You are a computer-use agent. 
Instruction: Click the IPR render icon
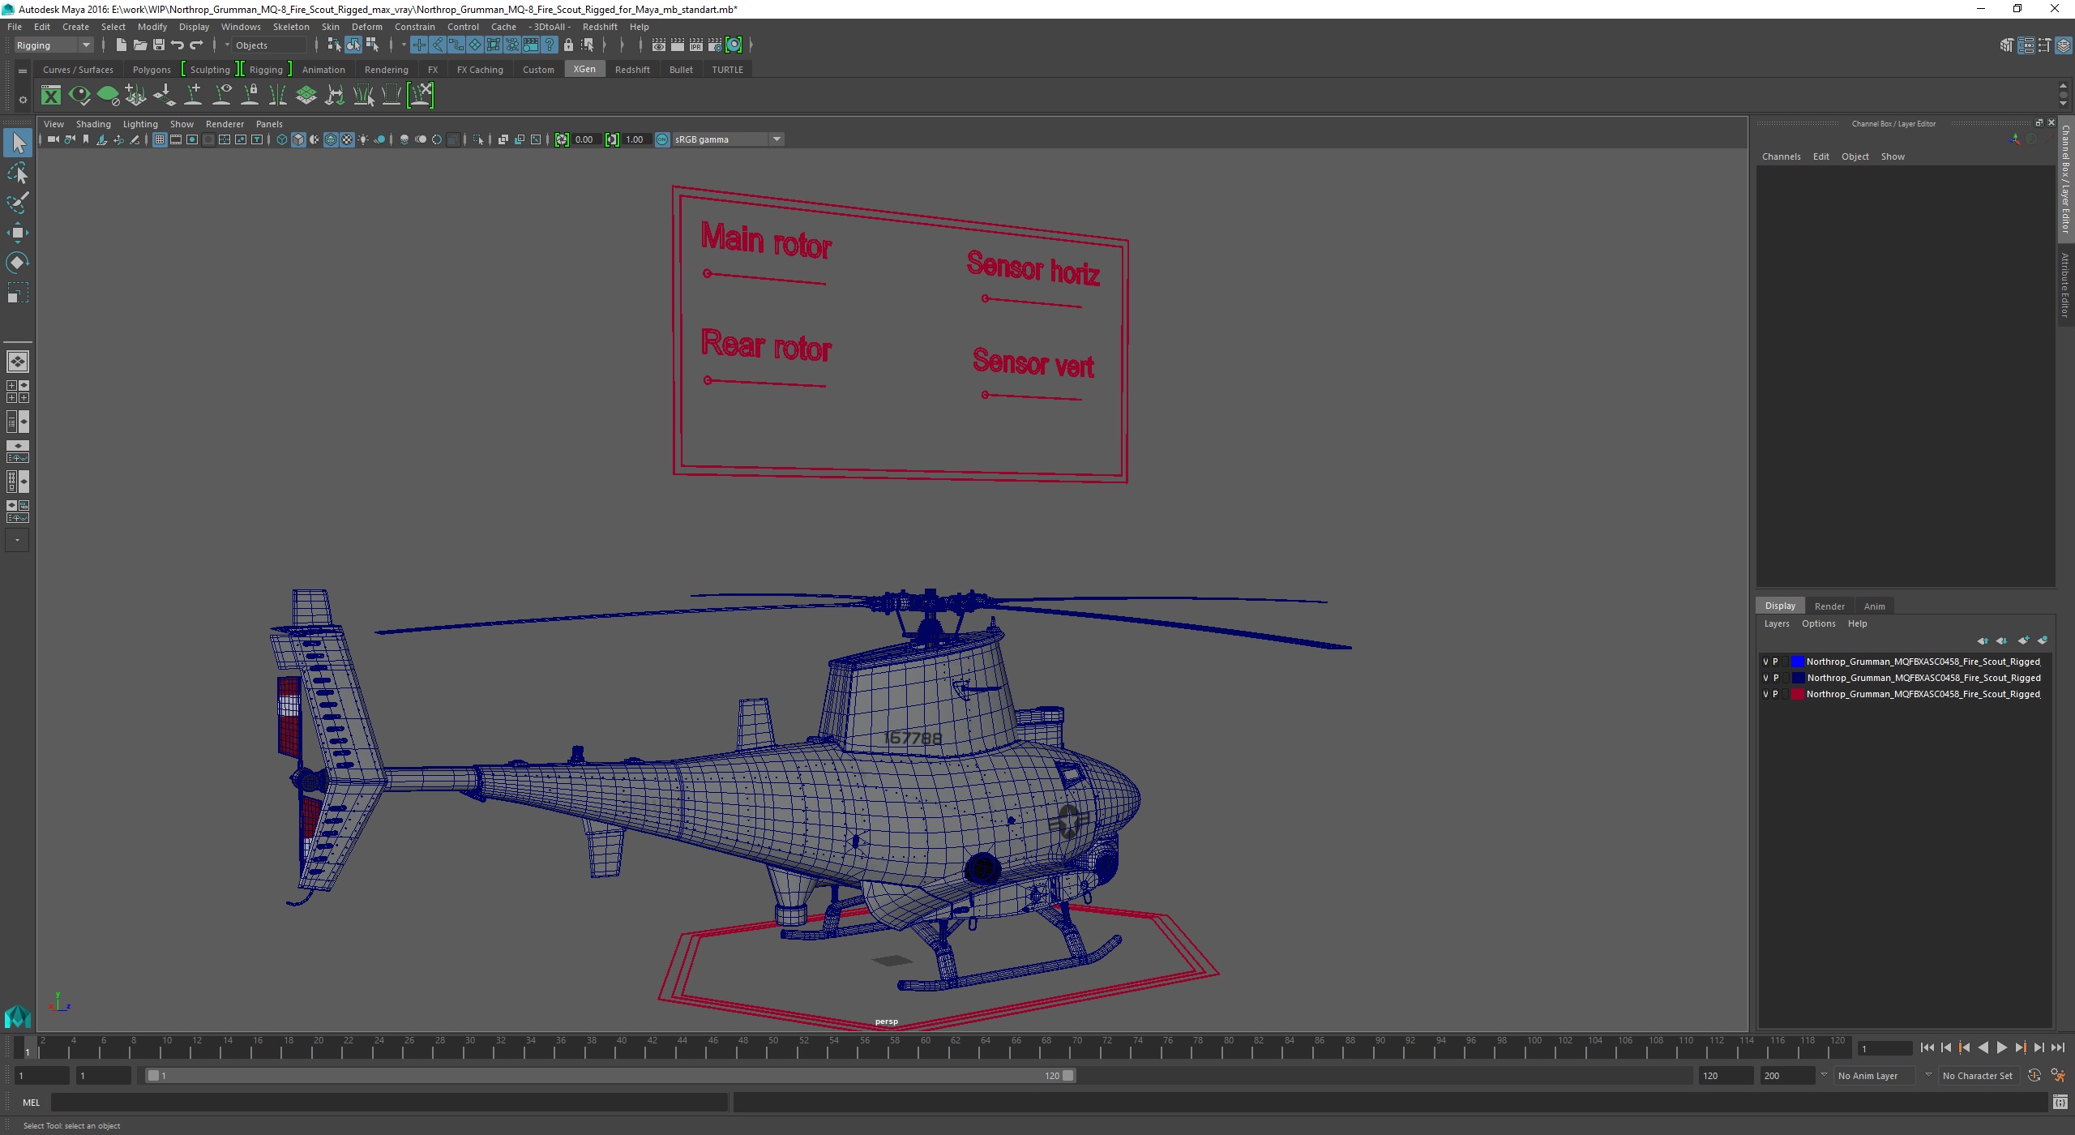point(695,45)
